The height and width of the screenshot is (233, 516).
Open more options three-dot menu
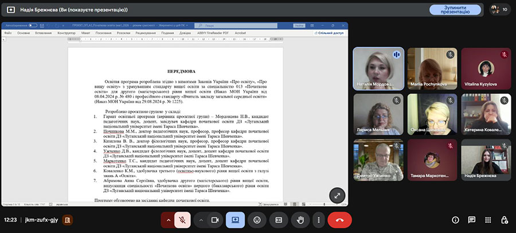click(x=318, y=220)
